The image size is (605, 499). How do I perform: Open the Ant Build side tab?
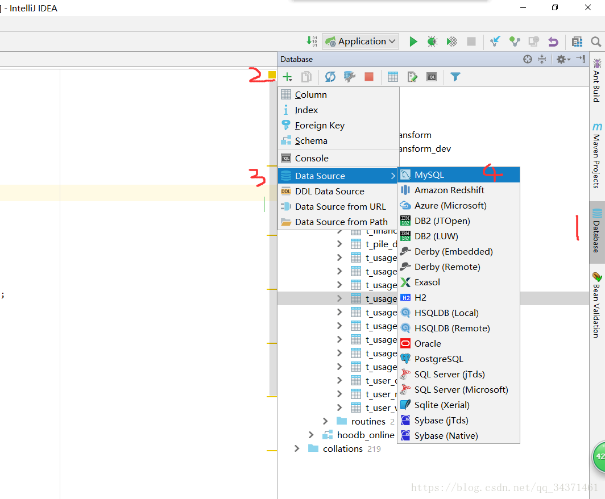597,80
